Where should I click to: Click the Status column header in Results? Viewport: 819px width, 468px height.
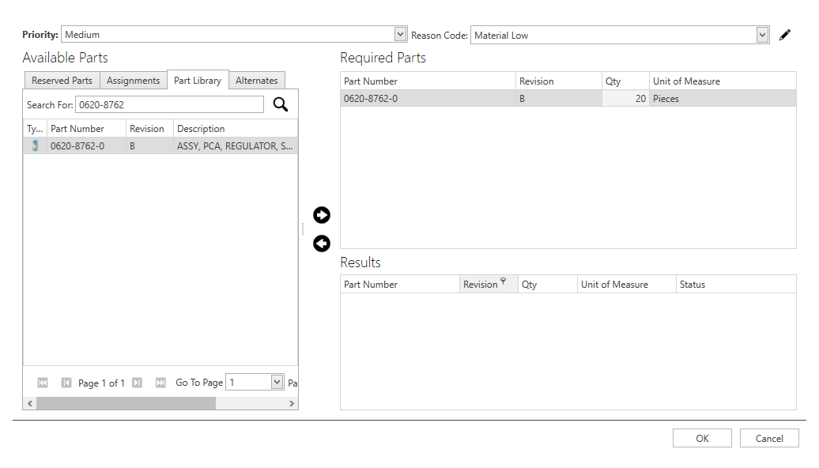(x=736, y=284)
